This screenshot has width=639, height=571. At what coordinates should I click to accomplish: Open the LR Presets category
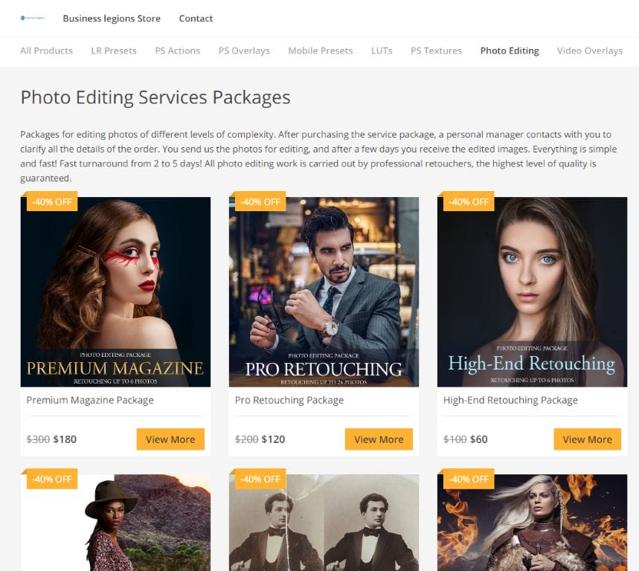113,51
